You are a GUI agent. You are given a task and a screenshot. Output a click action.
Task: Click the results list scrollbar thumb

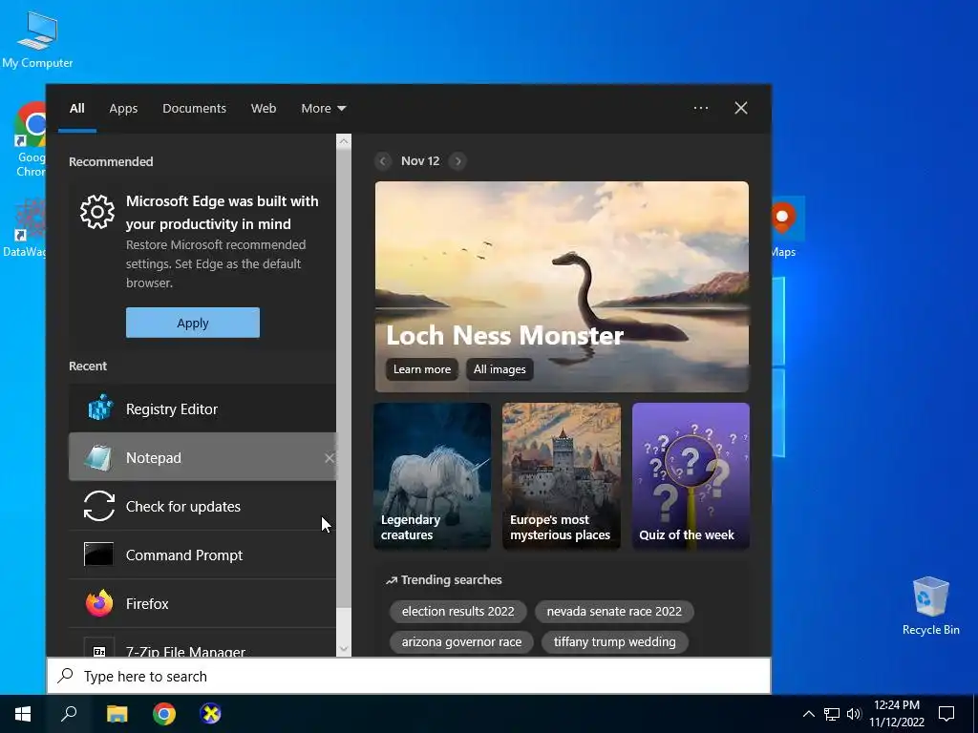(x=344, y=379)
